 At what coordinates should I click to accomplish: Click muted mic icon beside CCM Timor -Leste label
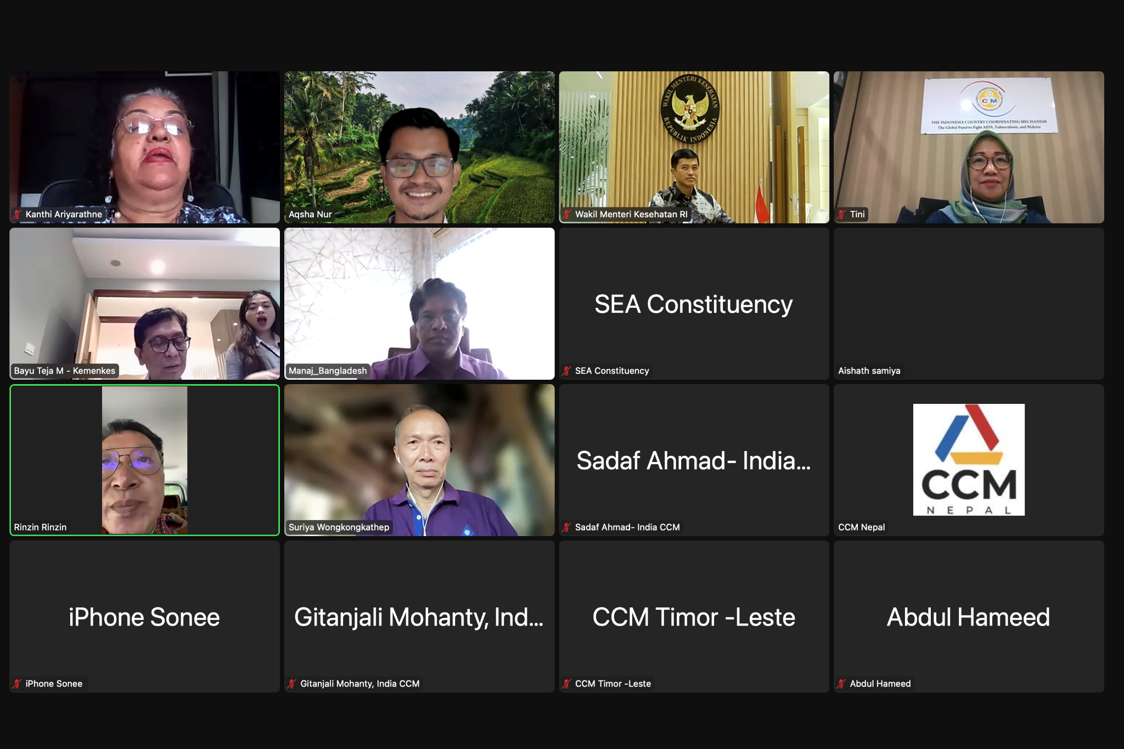pos(567,684)
